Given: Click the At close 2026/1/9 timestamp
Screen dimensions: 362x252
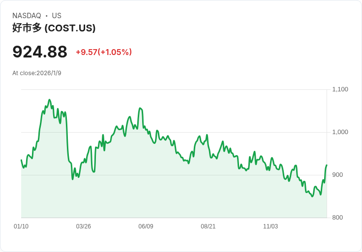Looking at the screenshot, I should (37, 73).
